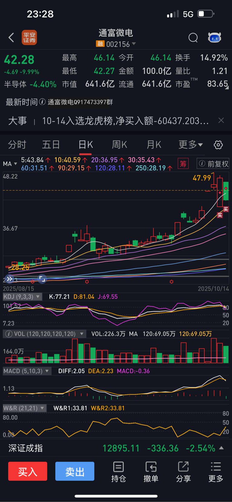Screen dimensions: 232x502
Task: Tap the double-arrow chart scroll icon
Action: [10, 279]
